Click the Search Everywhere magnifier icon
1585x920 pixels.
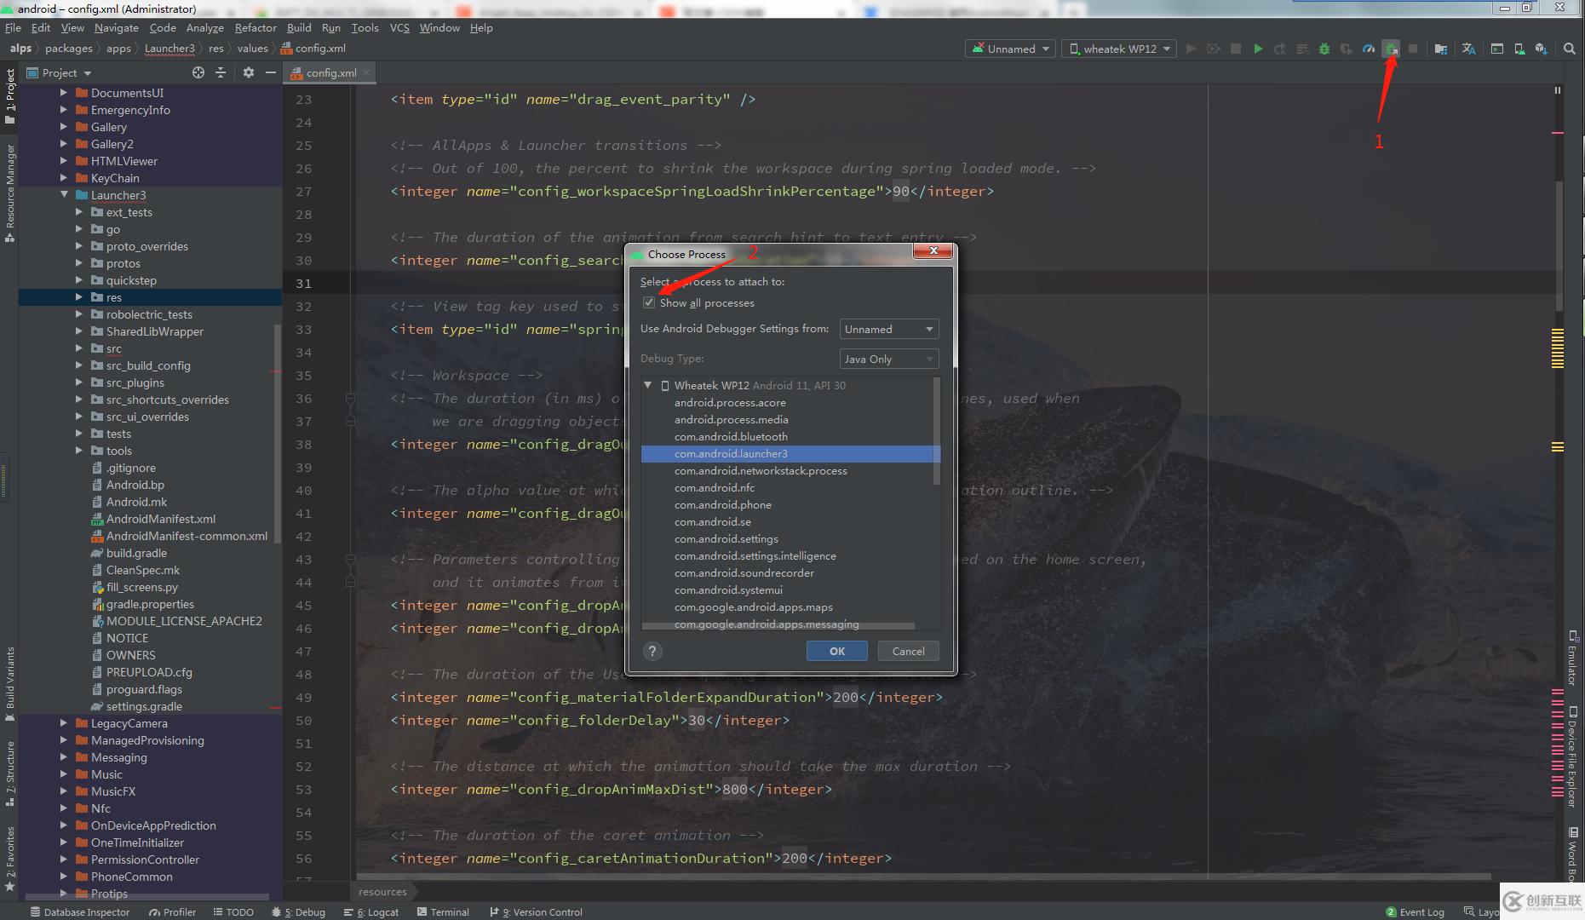tap(1569, 49)
